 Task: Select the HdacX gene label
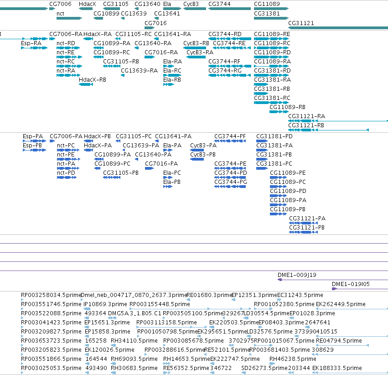point(88,4)
